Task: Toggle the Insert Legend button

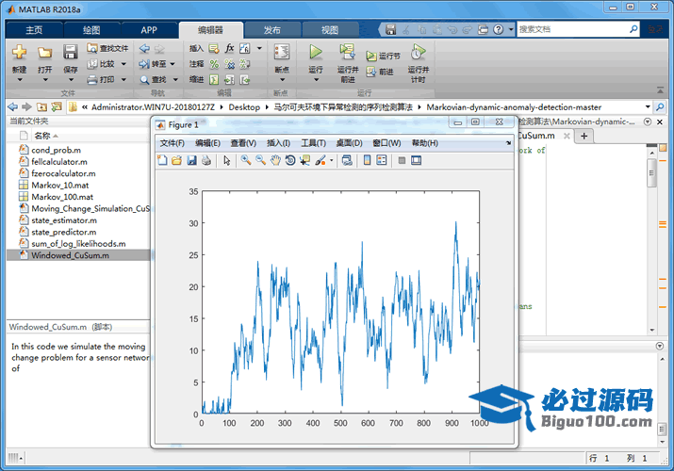Action: 382,161
